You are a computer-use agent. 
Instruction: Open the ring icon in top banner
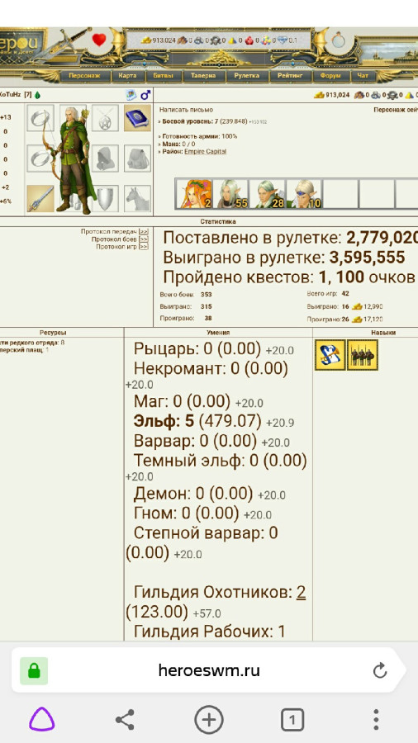click(x=338, y=40)
